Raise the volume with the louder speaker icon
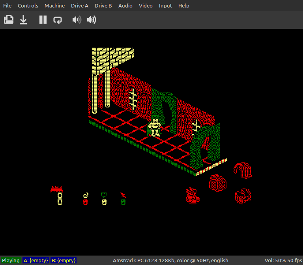Viewport: 303px width, 265px height. tap(92, 20)
